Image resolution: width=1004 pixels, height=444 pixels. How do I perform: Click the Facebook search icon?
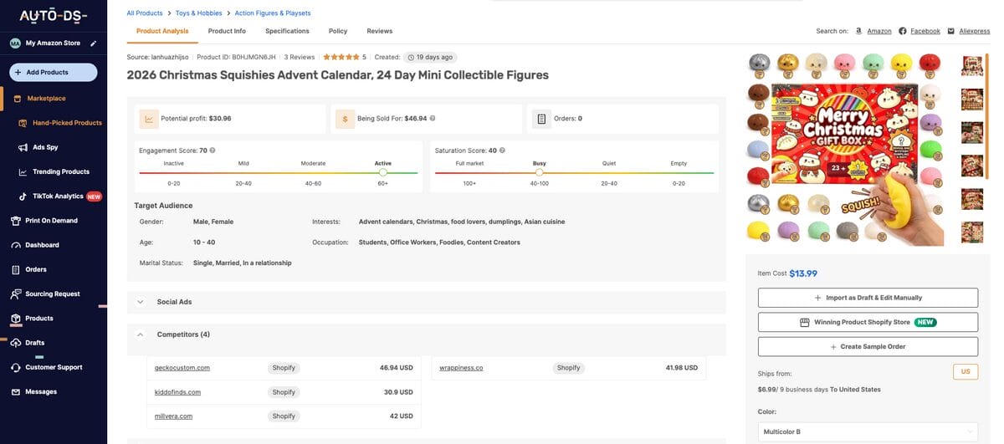(x=903, y=31)
